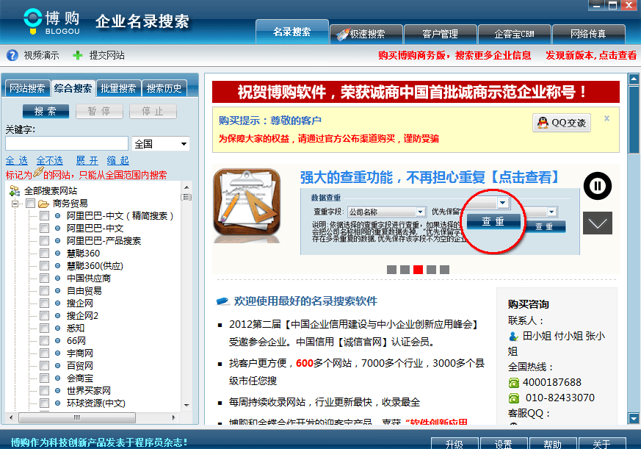Click the bullet icon beside 世界买家网
Viewport: 641px width, 449px height.
pyautogui.click(x=58, y=391)
